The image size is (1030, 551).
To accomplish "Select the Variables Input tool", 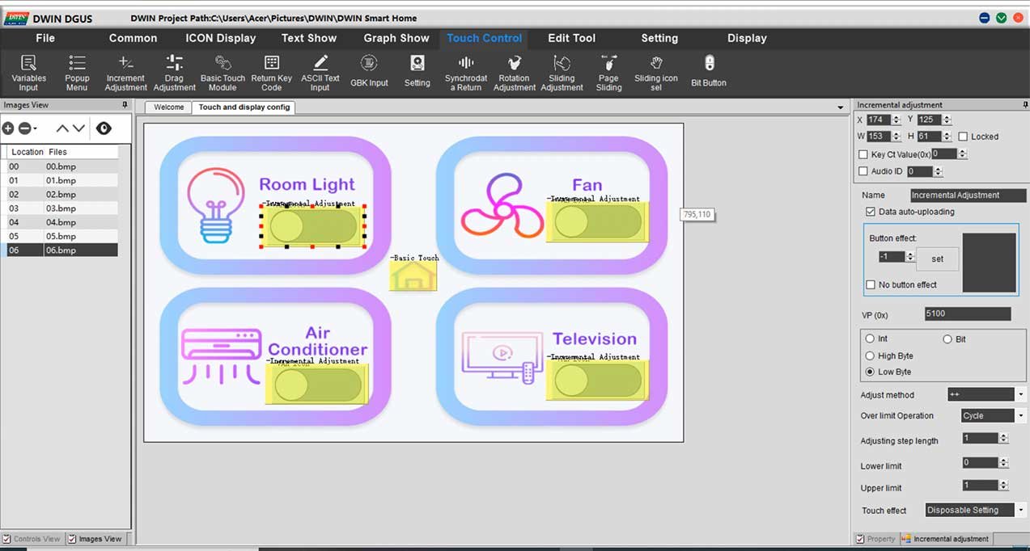I will [x=28, y=73].
